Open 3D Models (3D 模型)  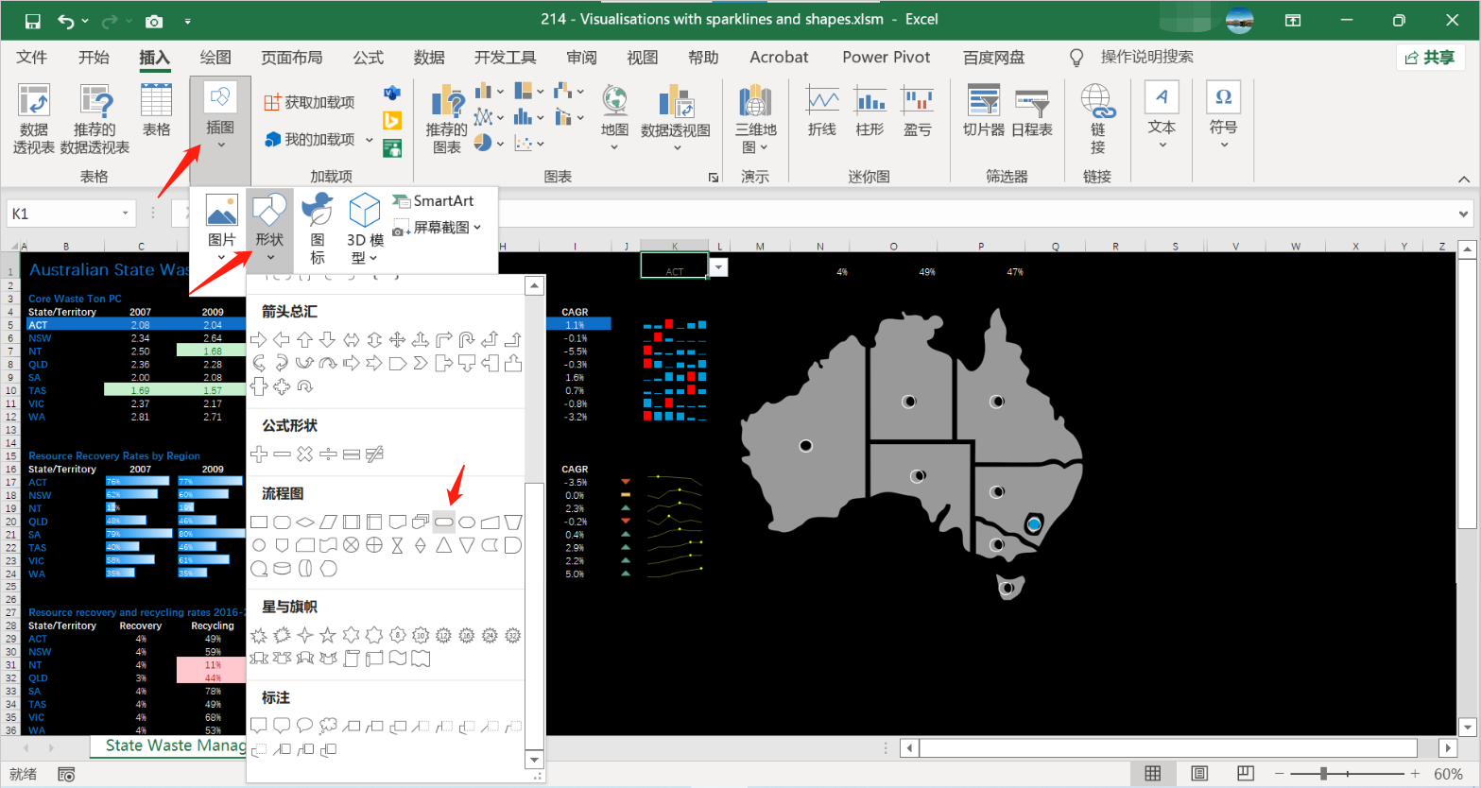tap(365, 229)
